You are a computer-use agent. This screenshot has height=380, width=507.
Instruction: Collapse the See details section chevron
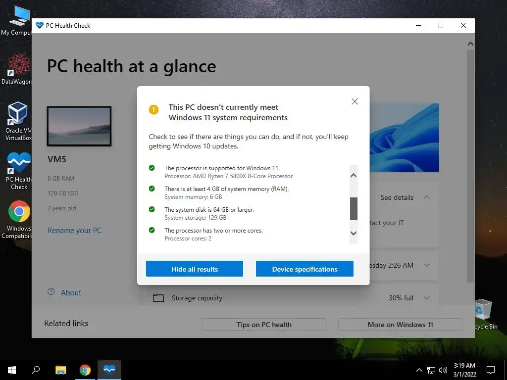pos(427,197)
